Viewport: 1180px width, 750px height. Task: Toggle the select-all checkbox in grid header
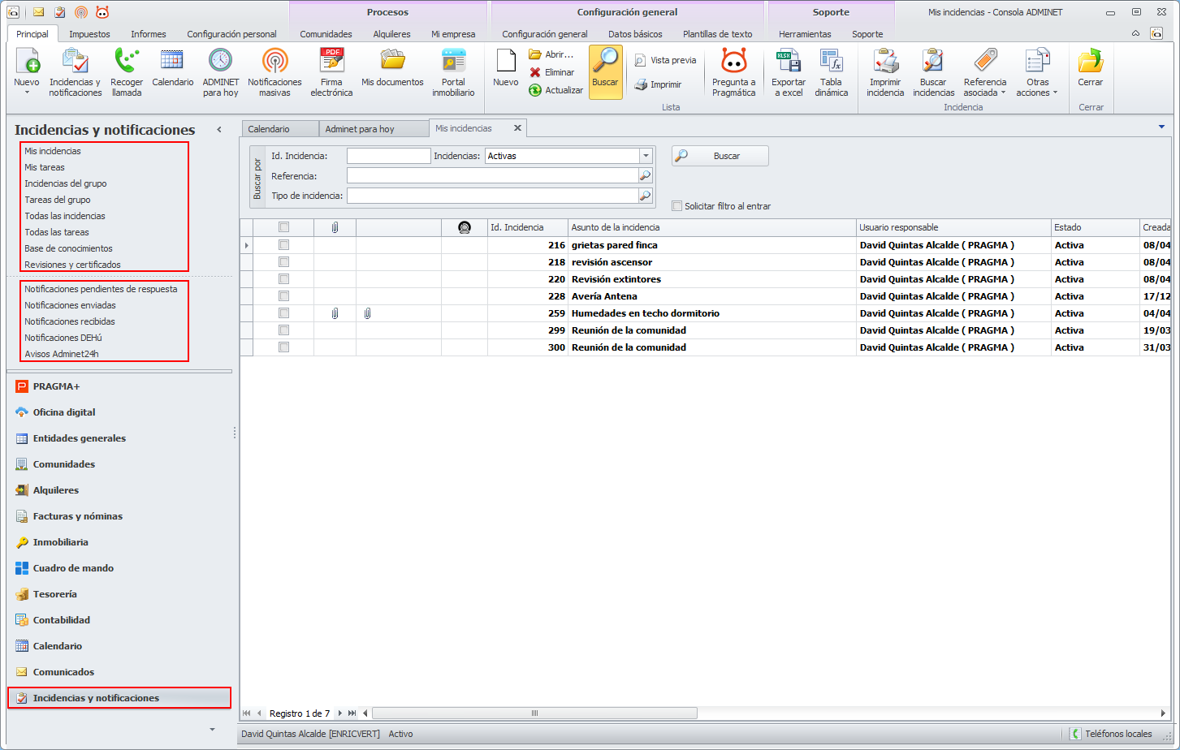283,227
